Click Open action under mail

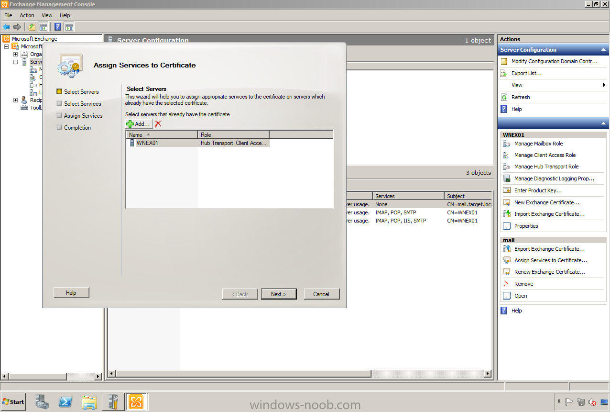click(521, 296)
